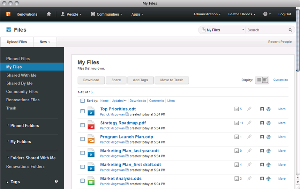Pin the Top Priorities.odt file
Viewport: 300px width, 189px height.
click(249, 109)
